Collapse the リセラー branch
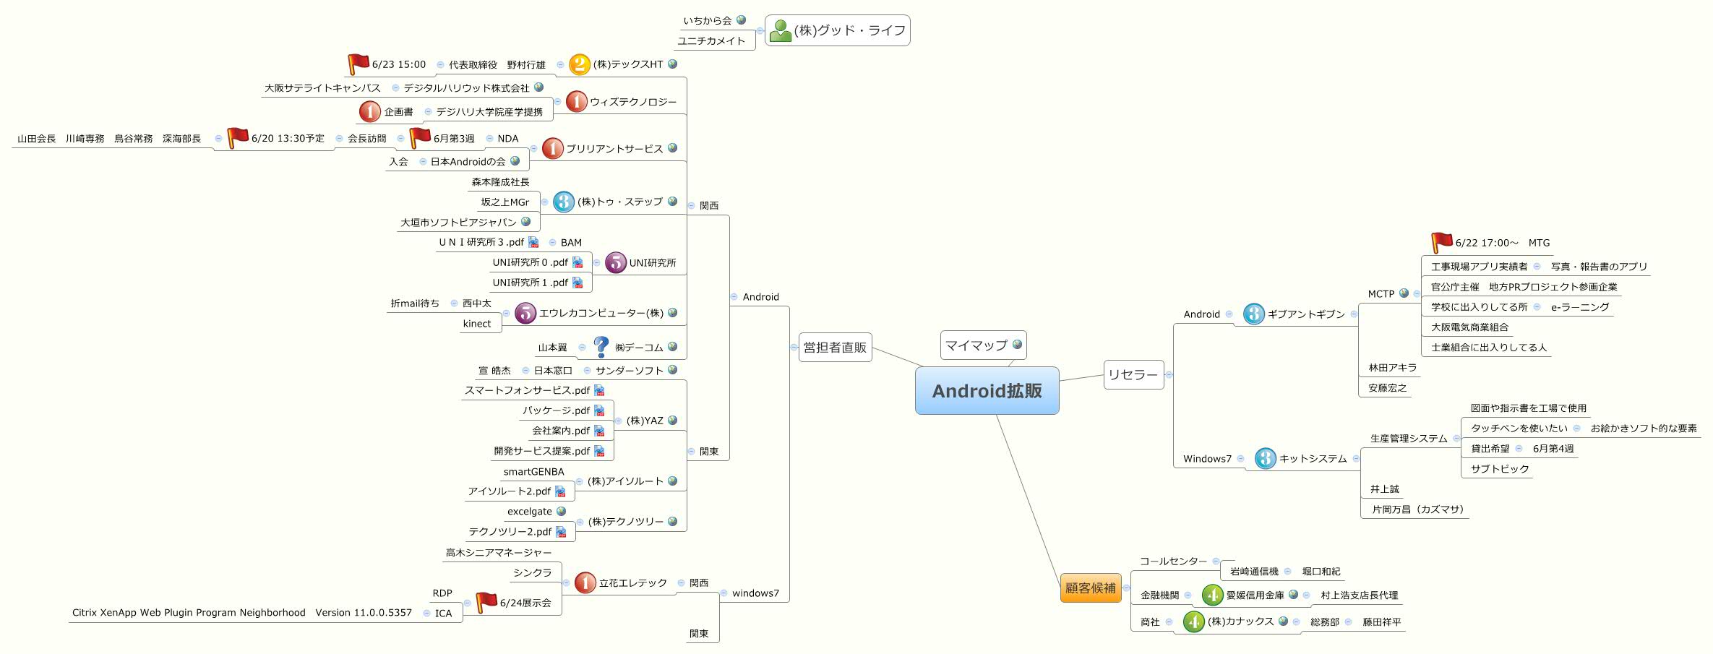This screenshot has width=1713, height=654. click(x=1169, y=375)
